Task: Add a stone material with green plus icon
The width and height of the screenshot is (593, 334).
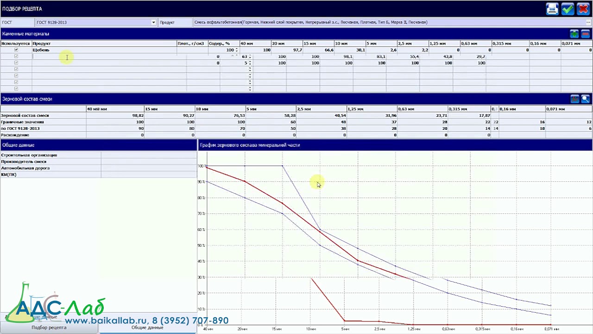Action: tap(574, 33)
